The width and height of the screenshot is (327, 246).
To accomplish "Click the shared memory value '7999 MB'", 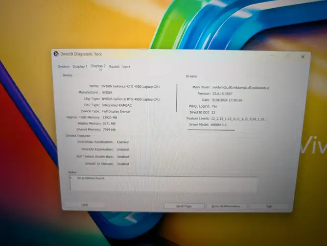I will (109, 130).
